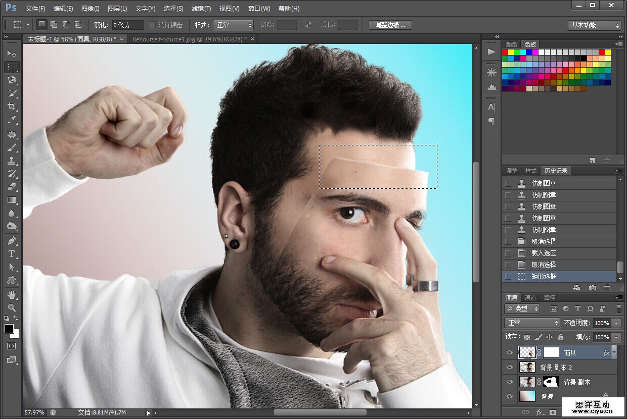The width and height of the screenshot is (627, 419).
Task: Open the layer blend mode 正常 dropdown
Action: point(531,323)
